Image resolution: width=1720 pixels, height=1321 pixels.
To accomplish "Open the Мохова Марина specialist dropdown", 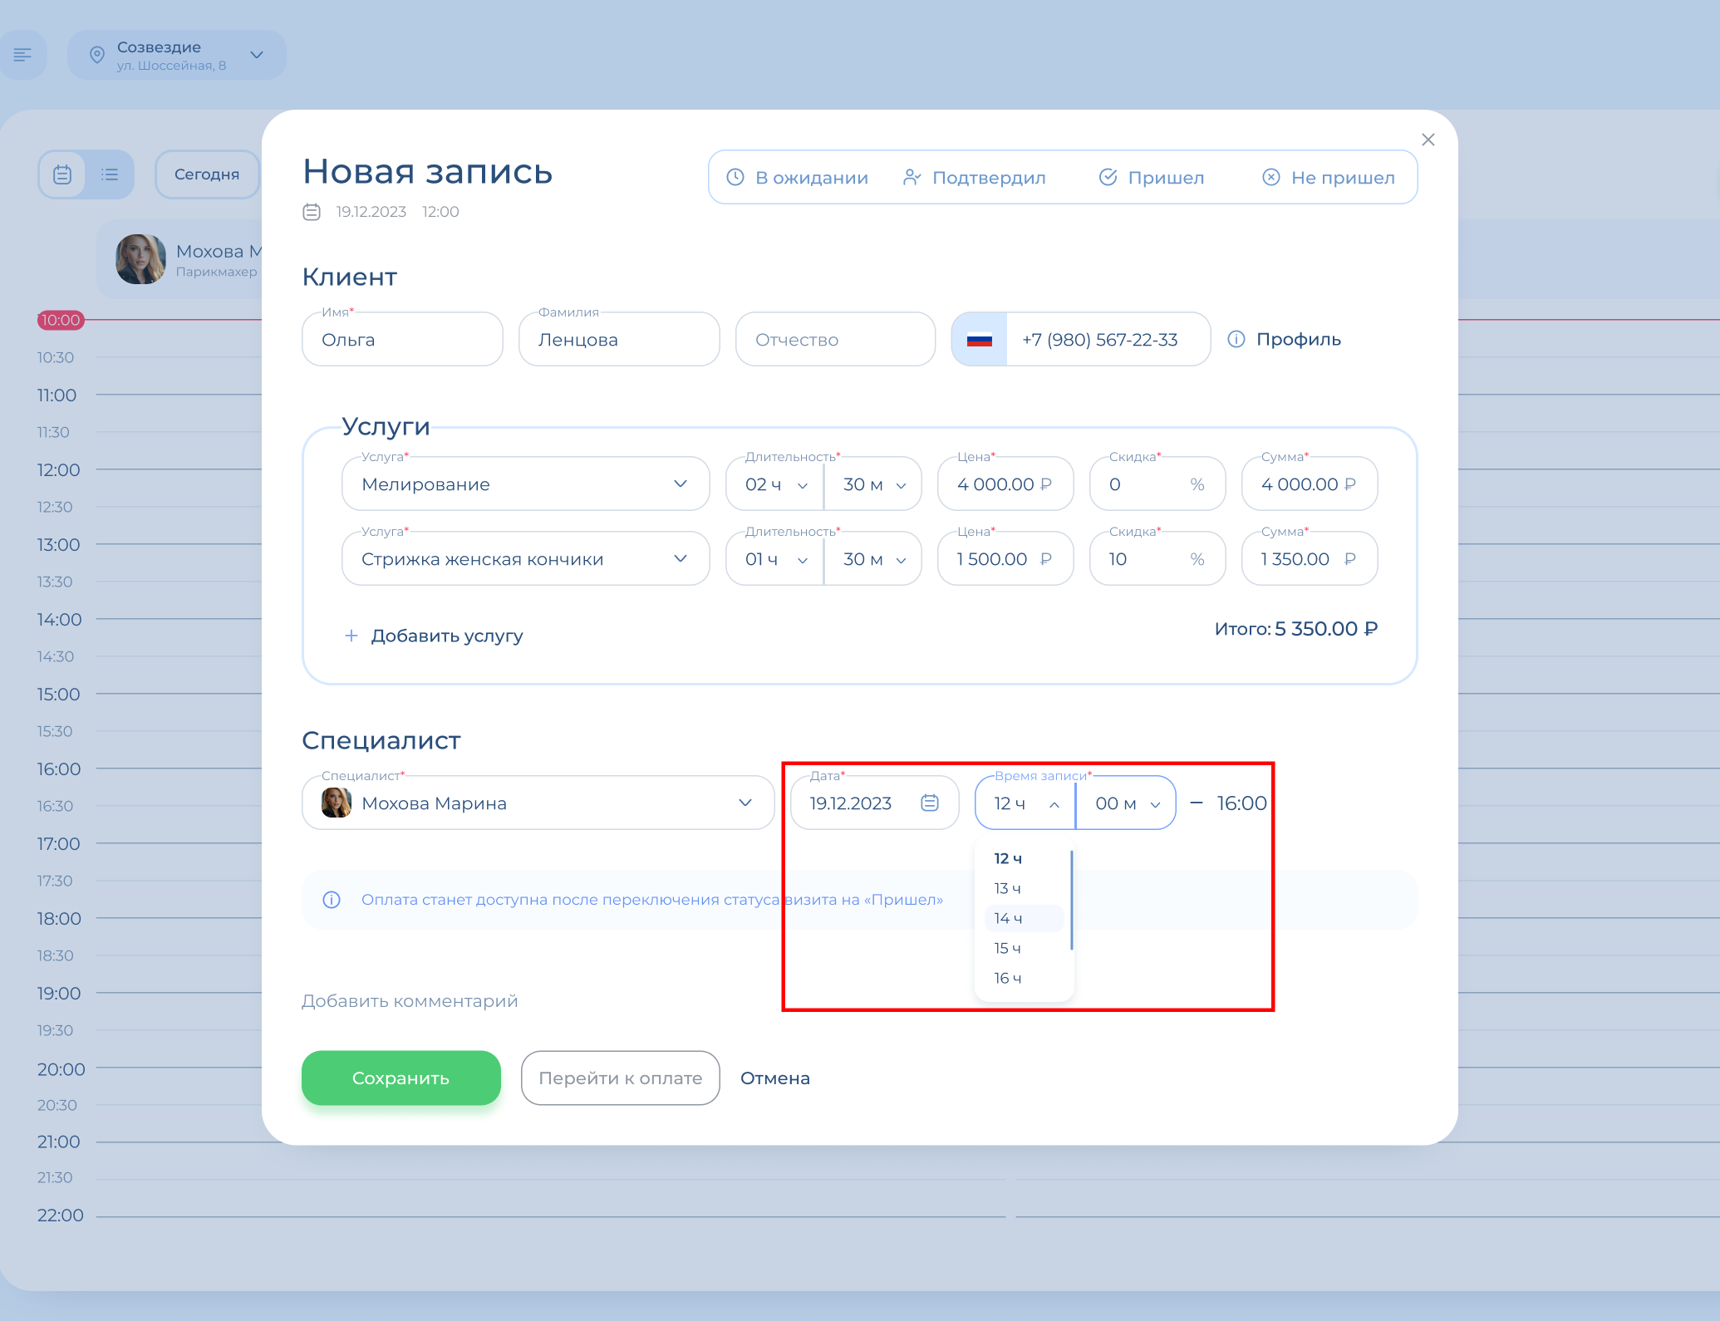I will pos(538,803).
